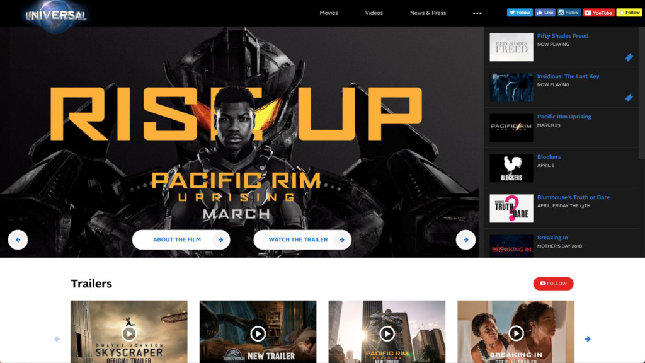Play Jurassic World new trailer
The width and height of the screenshot is (645, 363).
pos(258,333)
